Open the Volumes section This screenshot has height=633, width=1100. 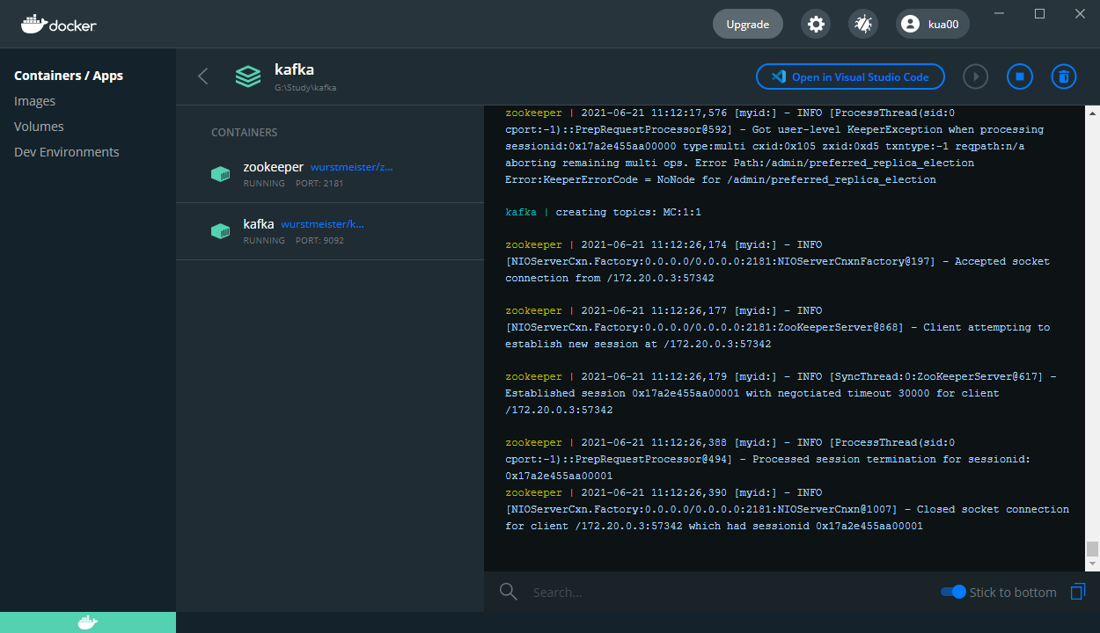[x=39, y=127]
